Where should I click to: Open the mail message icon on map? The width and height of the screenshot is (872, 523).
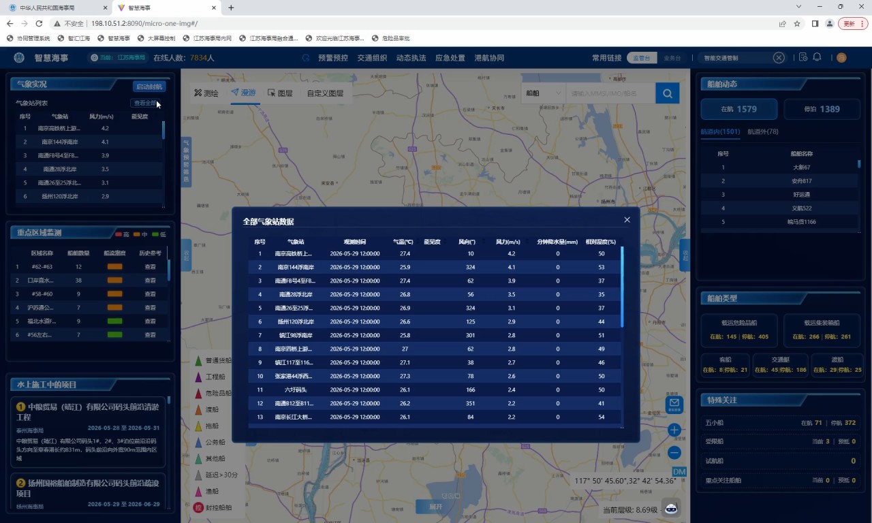coord(674,405)
